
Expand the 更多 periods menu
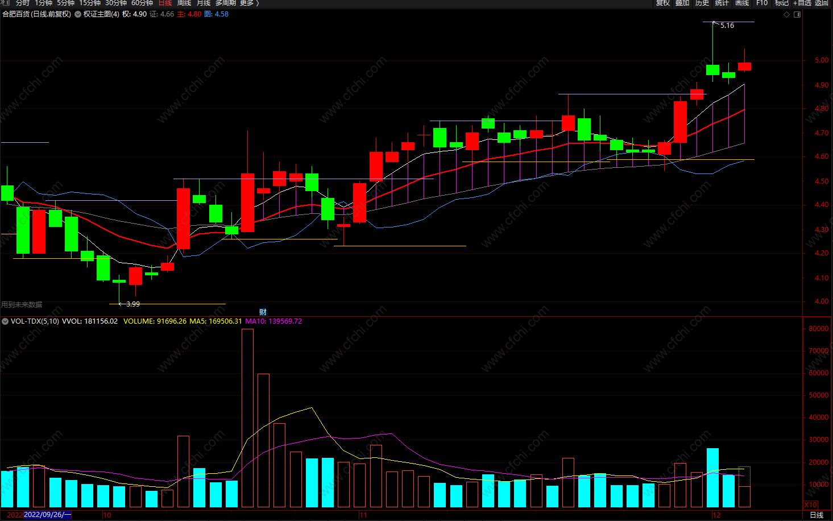pos(249,3)
